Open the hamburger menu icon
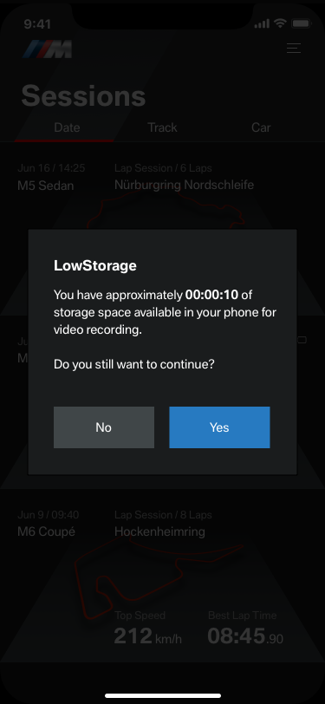This screenshot has height=704, width=325. [x=294, y=48]
